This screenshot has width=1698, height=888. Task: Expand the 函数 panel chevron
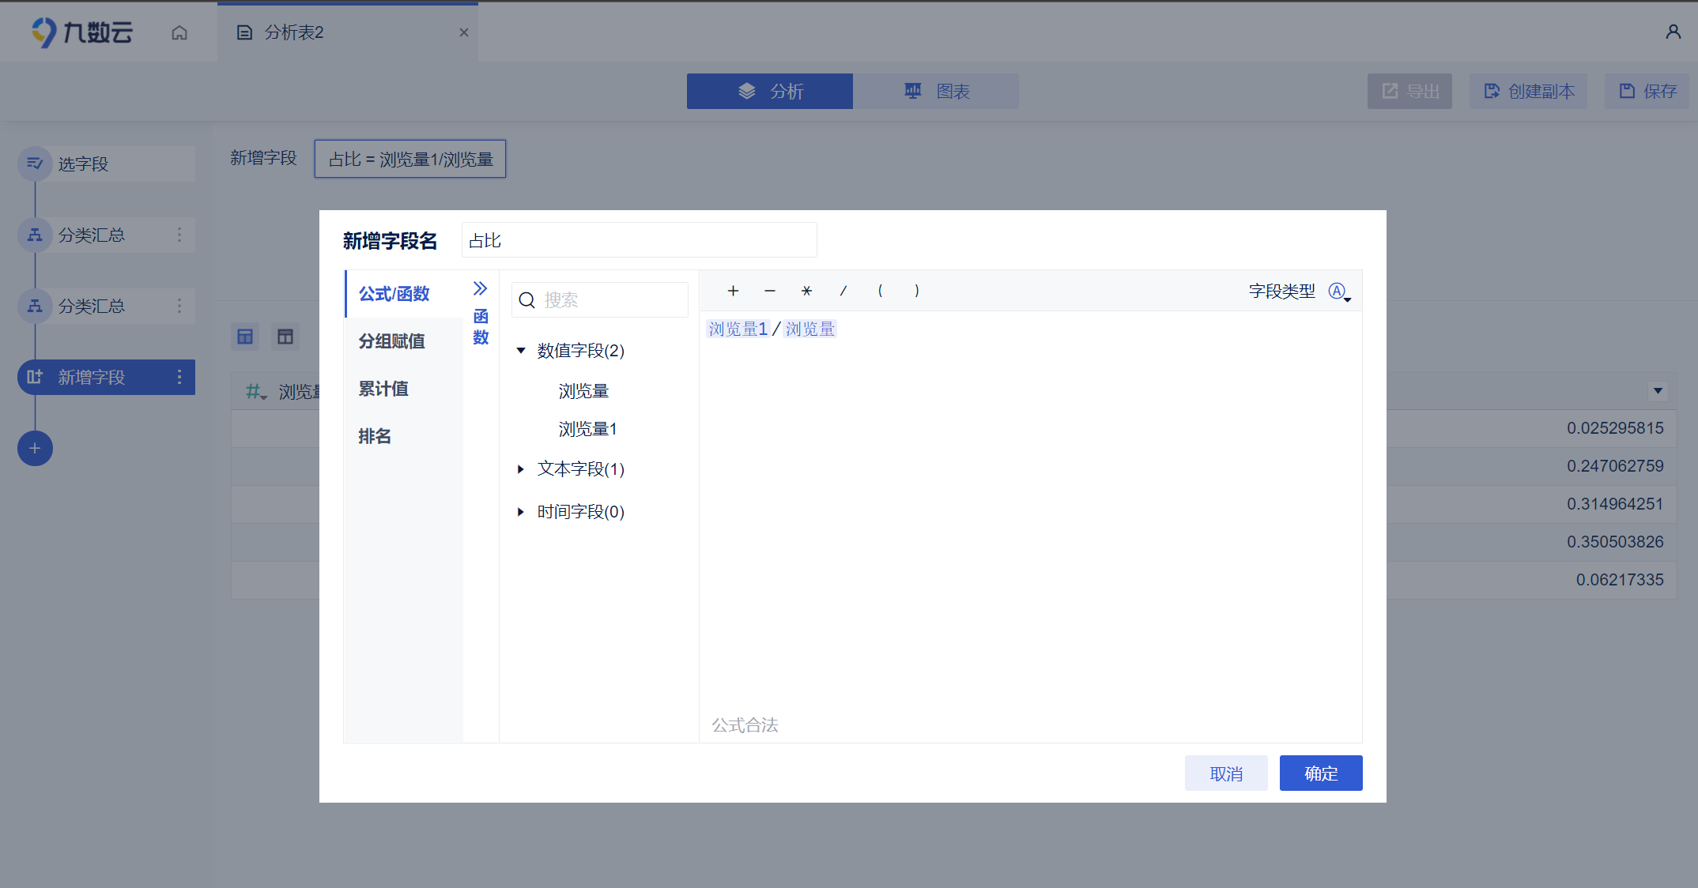[x=480, y=288]
